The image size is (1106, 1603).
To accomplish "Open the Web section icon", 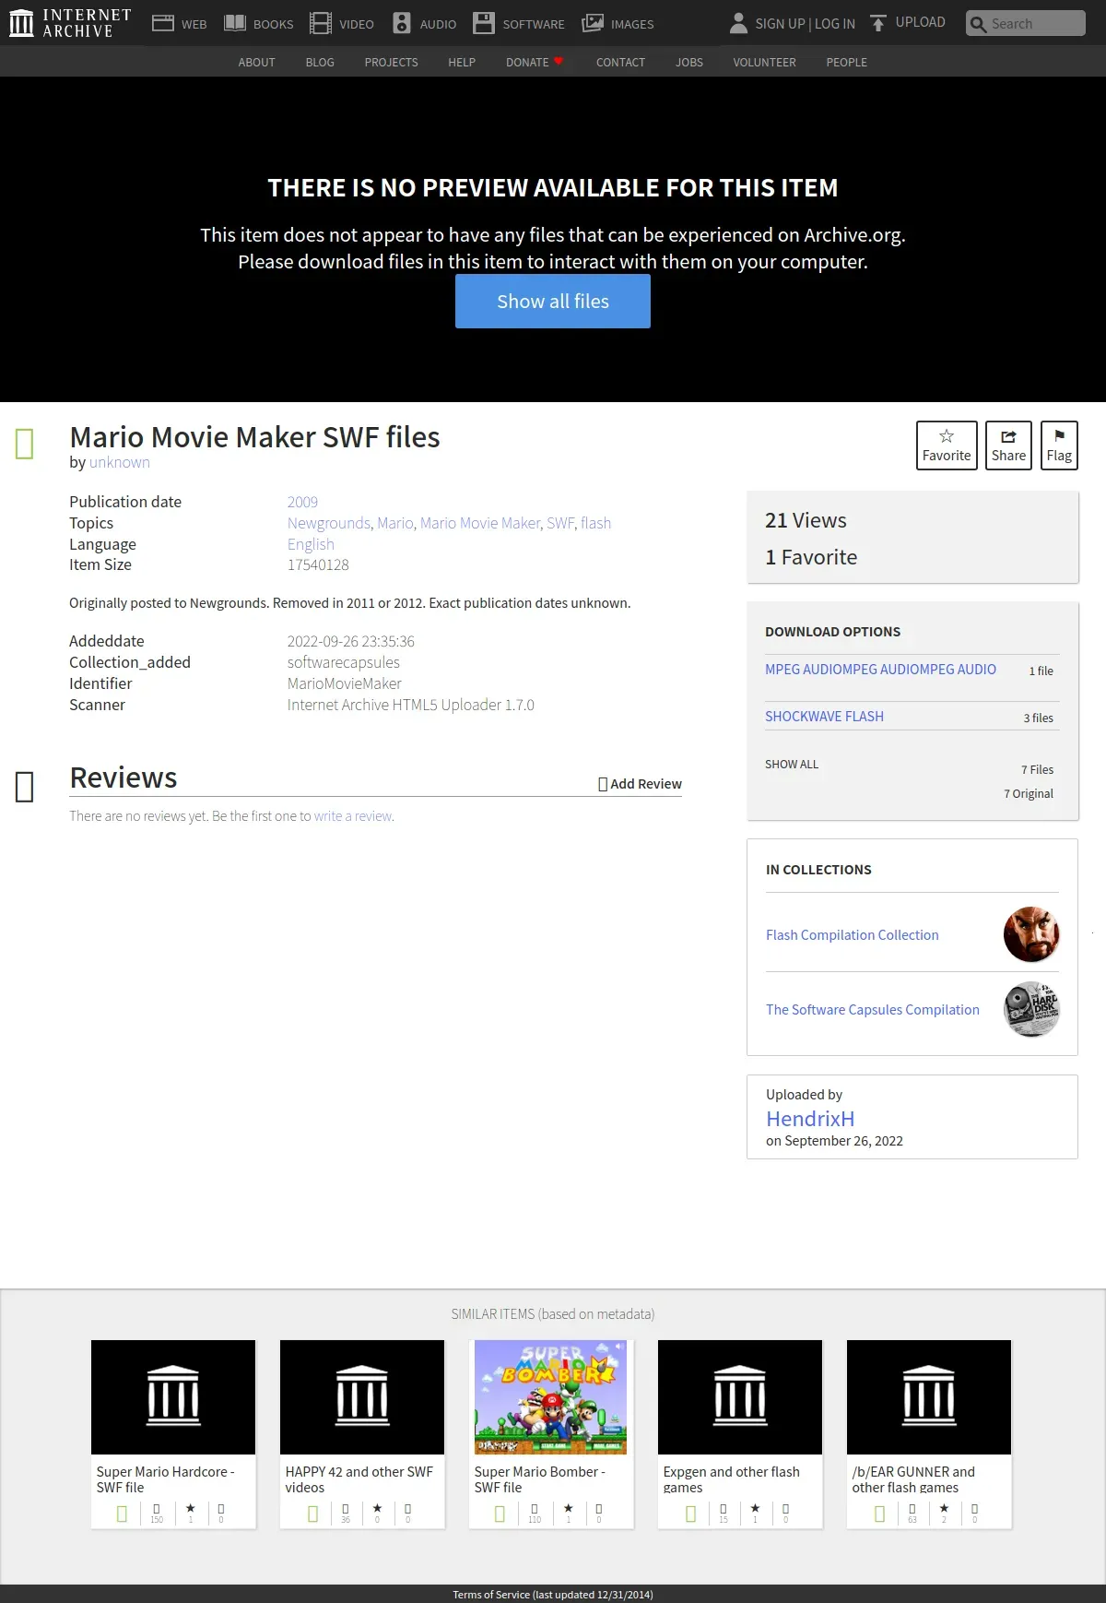I will [x=163, y=23].
